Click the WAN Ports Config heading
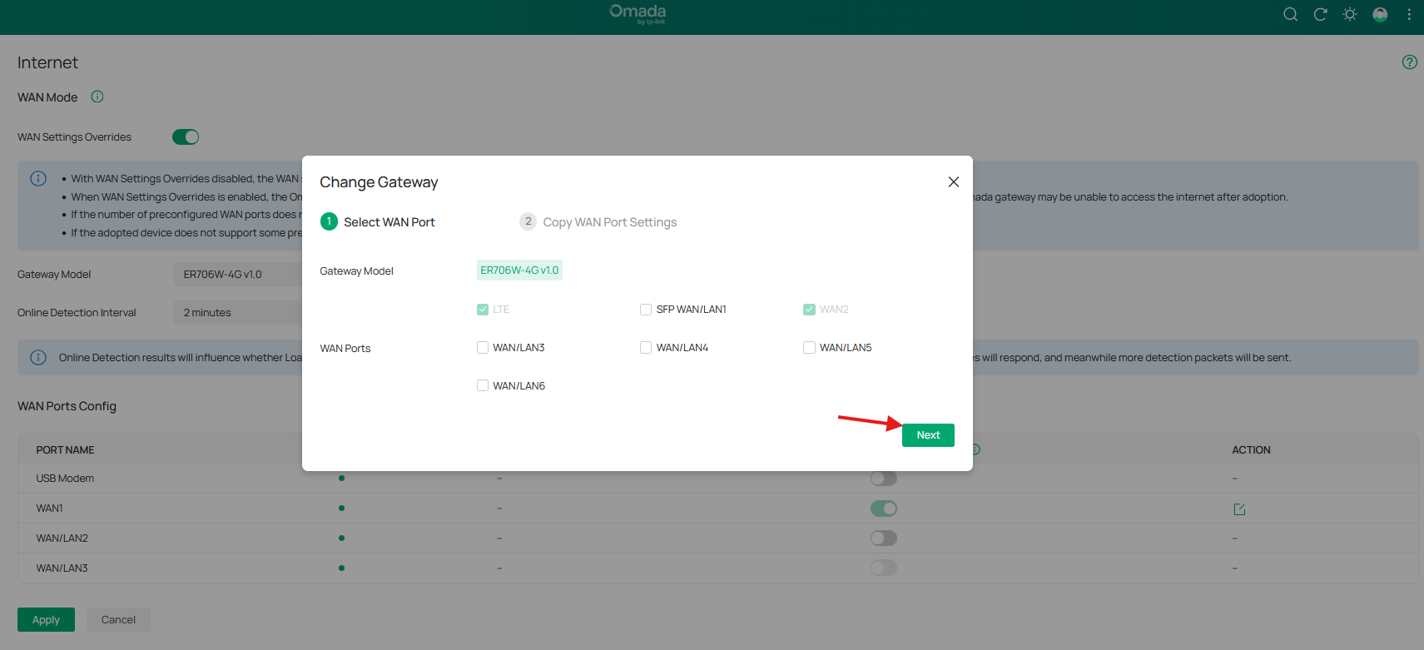The image size is (1424, 650). pyautogui.click(x=67, y=406)
